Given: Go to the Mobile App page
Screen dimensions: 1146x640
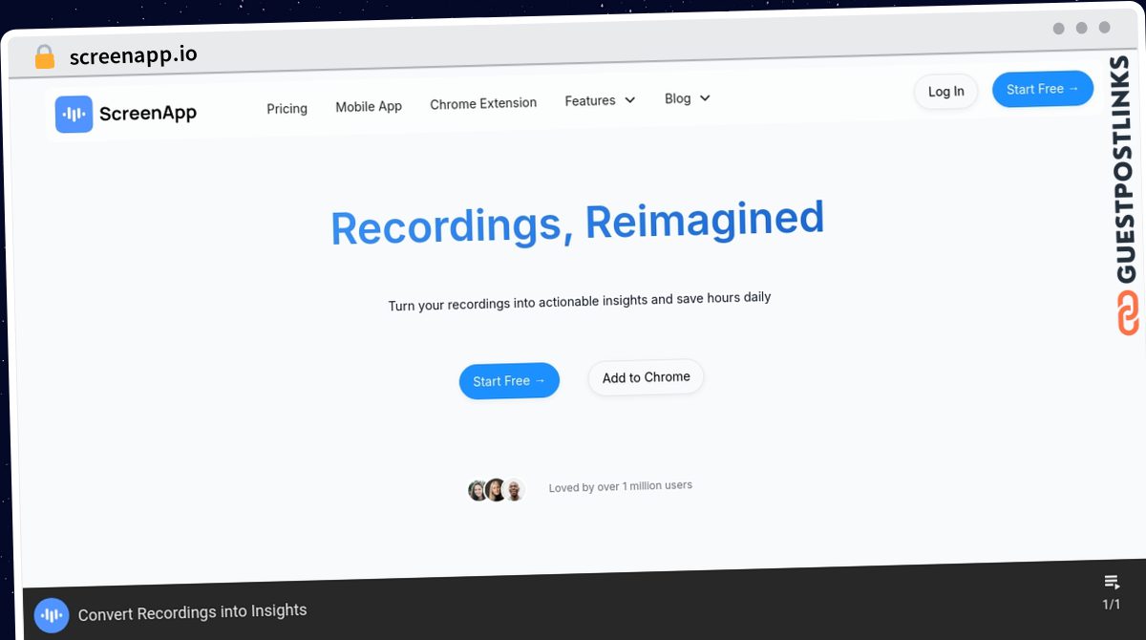Looking at the screenshot, I should click(x=369, y=106).
